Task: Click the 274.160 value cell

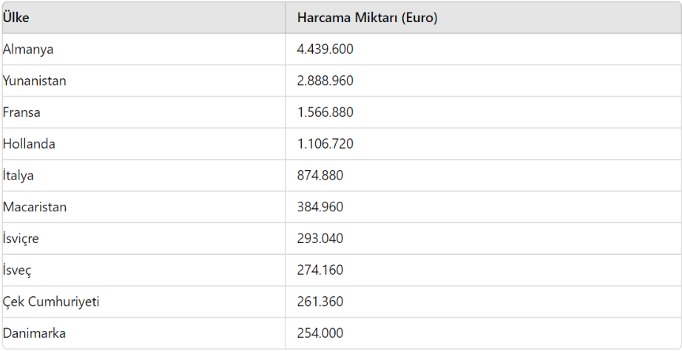Action: point(320,270)
